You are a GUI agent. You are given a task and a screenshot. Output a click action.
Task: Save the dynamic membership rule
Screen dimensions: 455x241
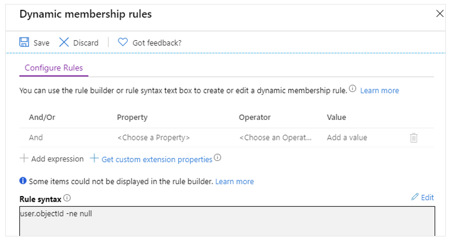pyautogui.click(x=34, y=43)
